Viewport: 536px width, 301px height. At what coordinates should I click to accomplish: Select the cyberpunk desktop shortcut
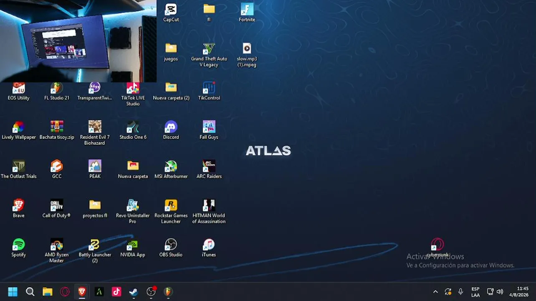pyautogui.click(x=437, y=248)
